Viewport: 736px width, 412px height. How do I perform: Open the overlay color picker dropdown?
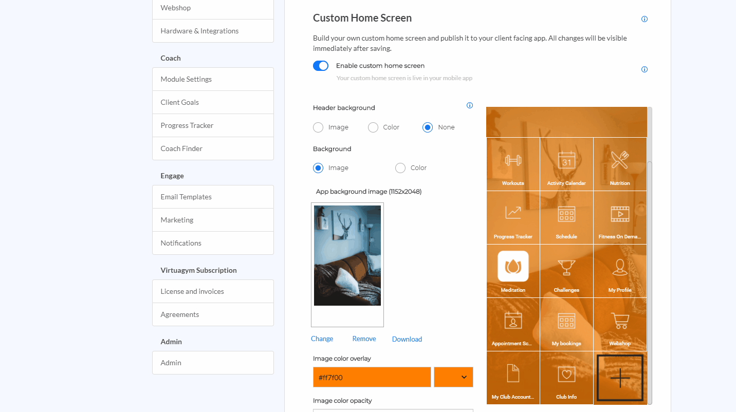(x=453, y=377)
